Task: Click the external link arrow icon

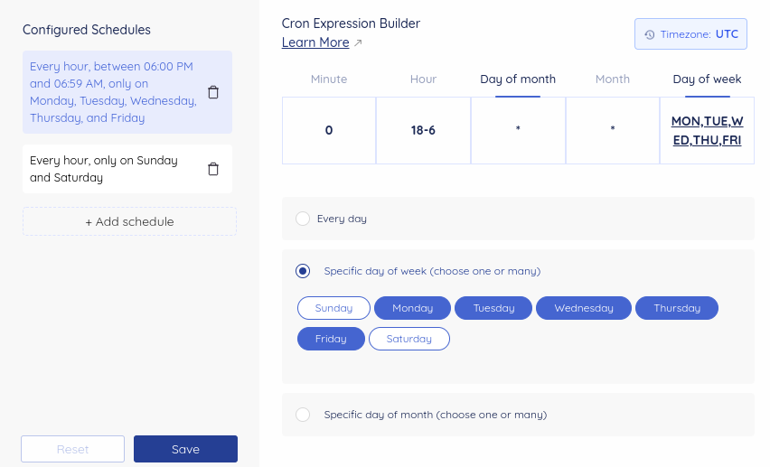Action: (358, 42)
